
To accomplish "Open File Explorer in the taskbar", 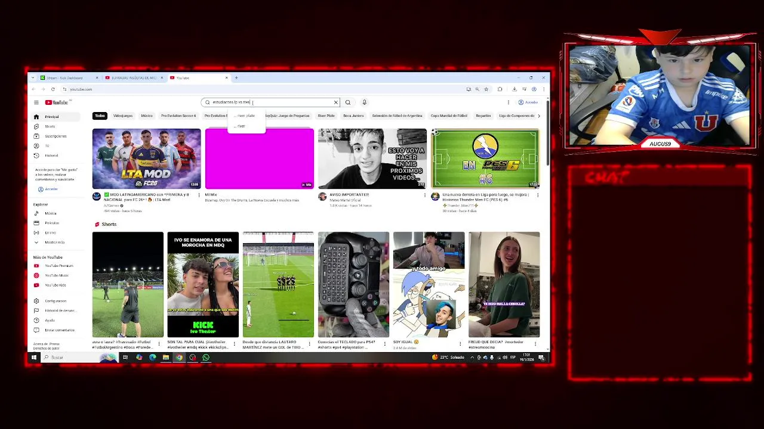I will point(166,357).
